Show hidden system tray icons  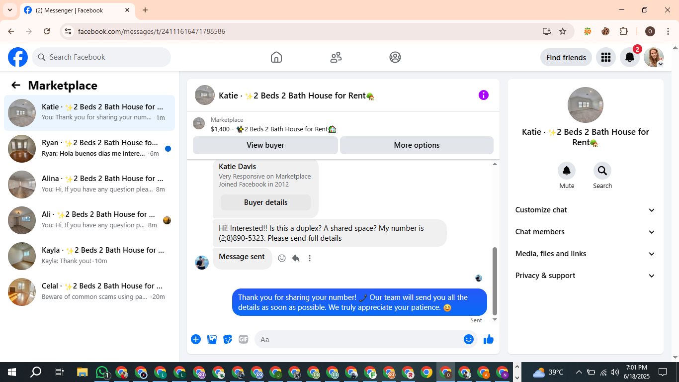pos(579,372)
